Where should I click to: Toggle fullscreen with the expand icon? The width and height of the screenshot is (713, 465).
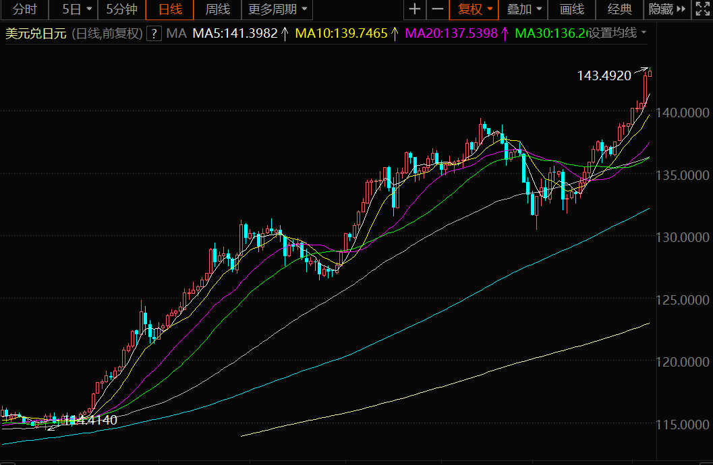pyautogui.click(x=702, y=9)
